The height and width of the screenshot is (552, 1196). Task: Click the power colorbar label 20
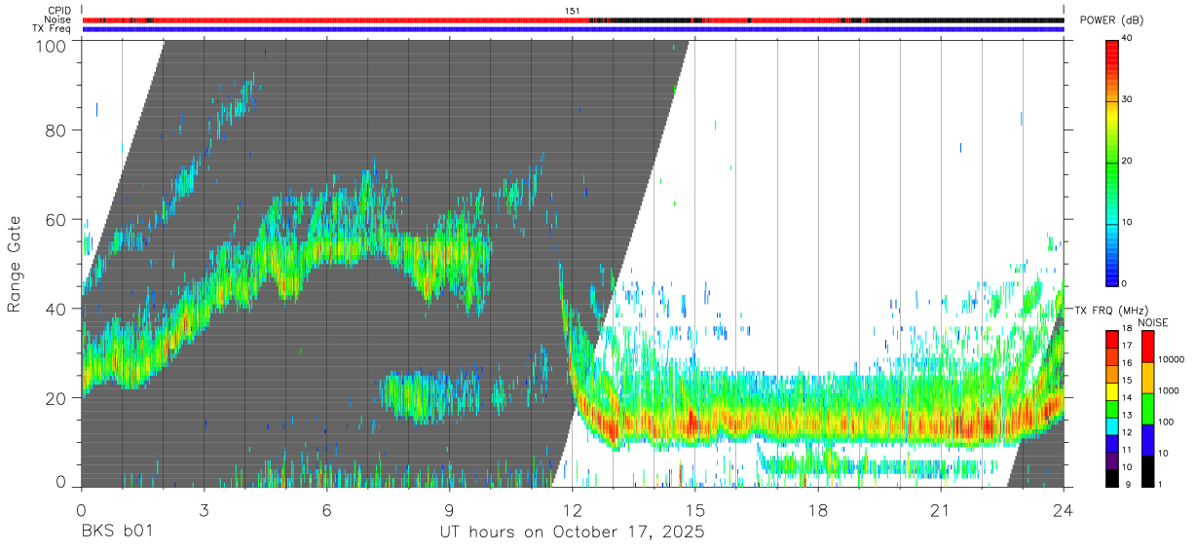click(1129, 161)
